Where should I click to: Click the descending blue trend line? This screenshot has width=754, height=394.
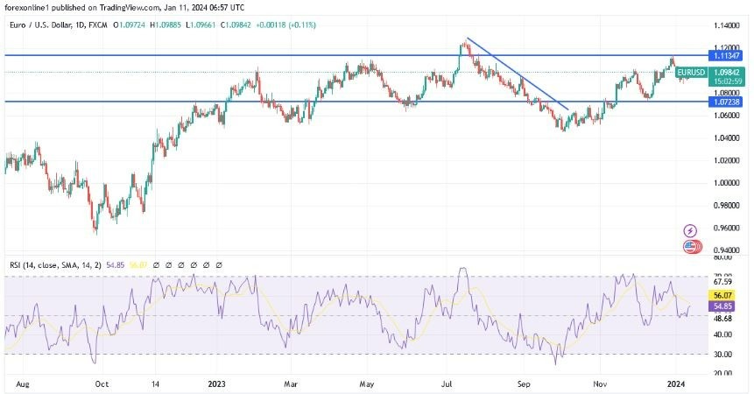518,74
